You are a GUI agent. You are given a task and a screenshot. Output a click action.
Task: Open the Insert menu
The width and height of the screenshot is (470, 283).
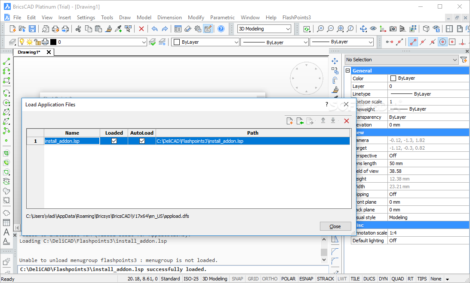pos(65,17)
